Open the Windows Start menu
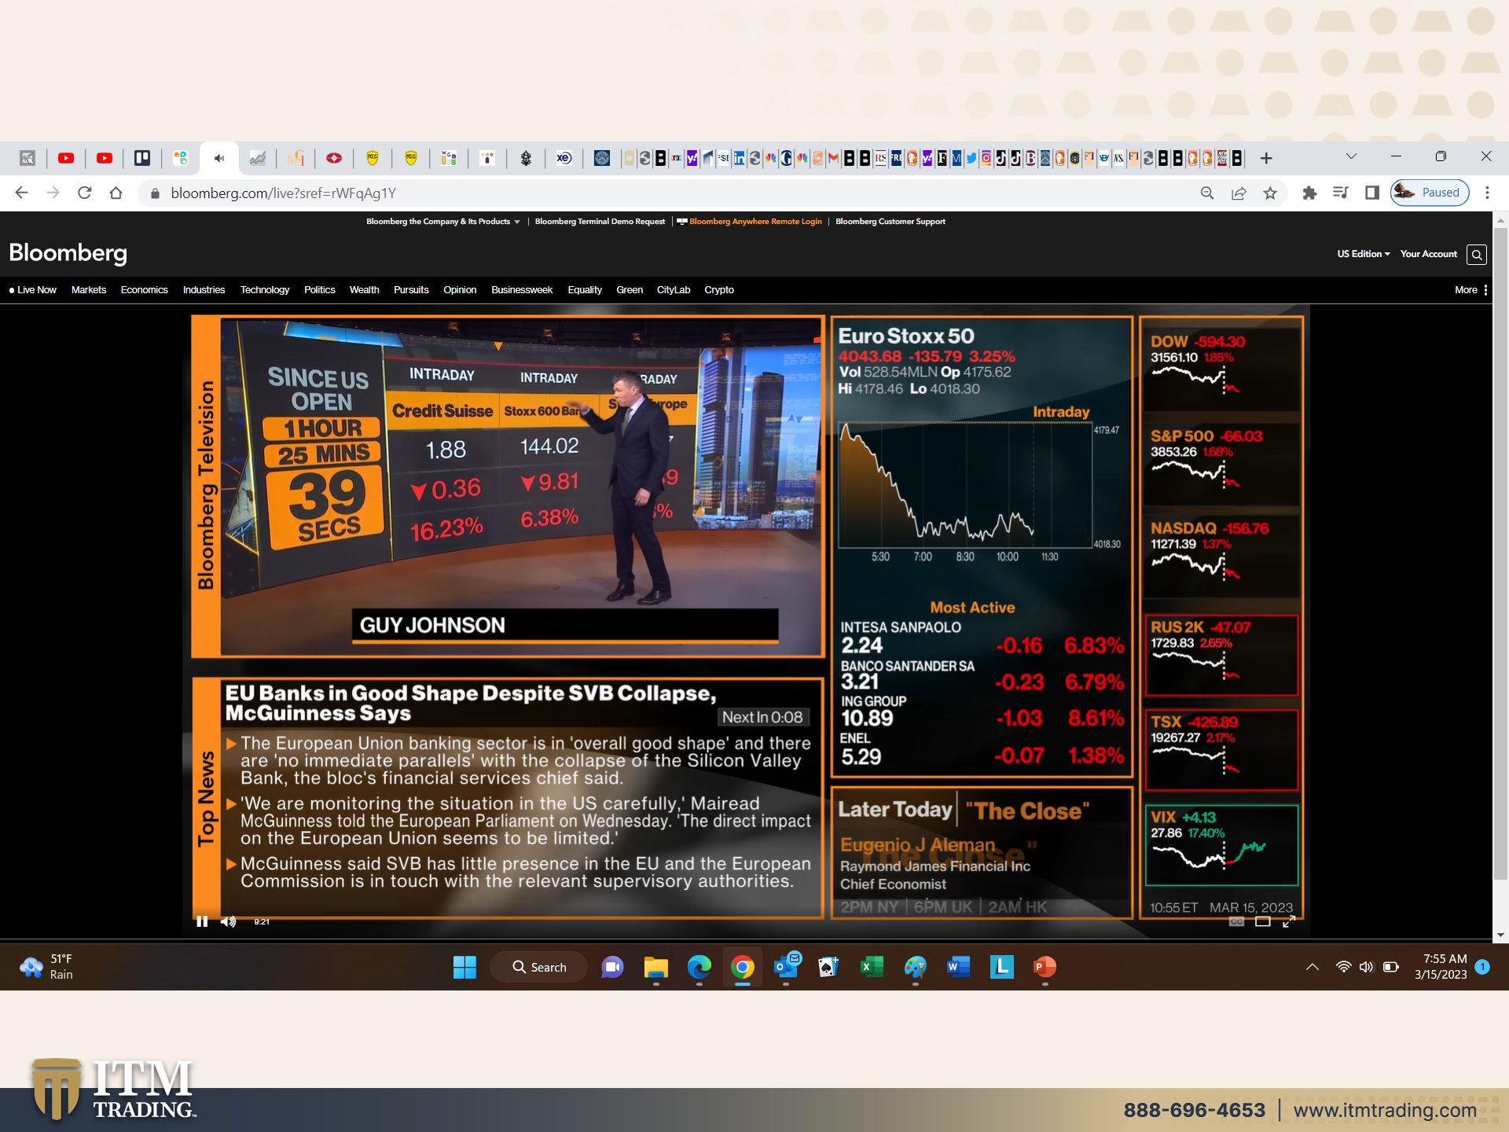This screenshot has height=1132, width=1509. (x=464, y=967)
